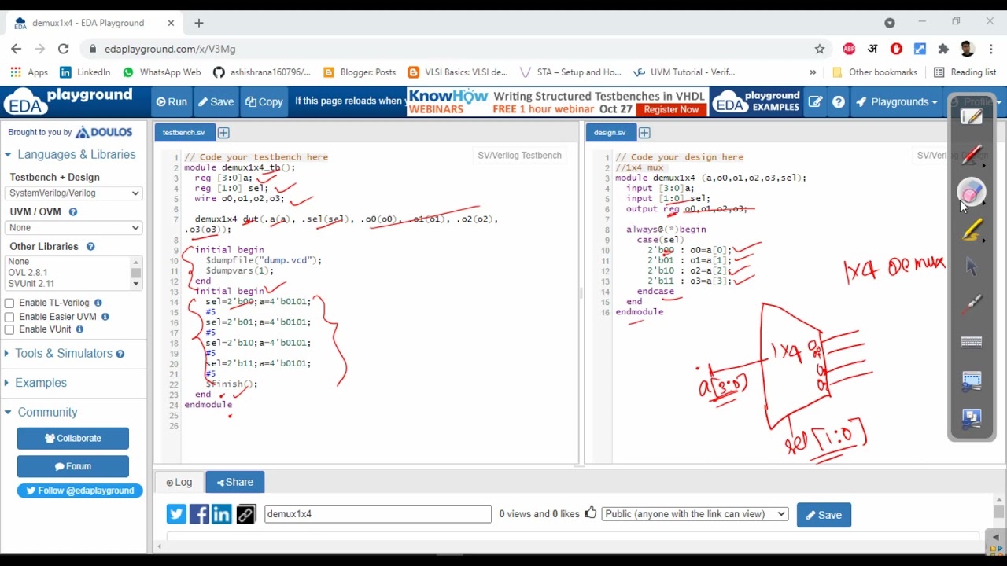Open the UVM / OVM dropdown

point(73,228)
